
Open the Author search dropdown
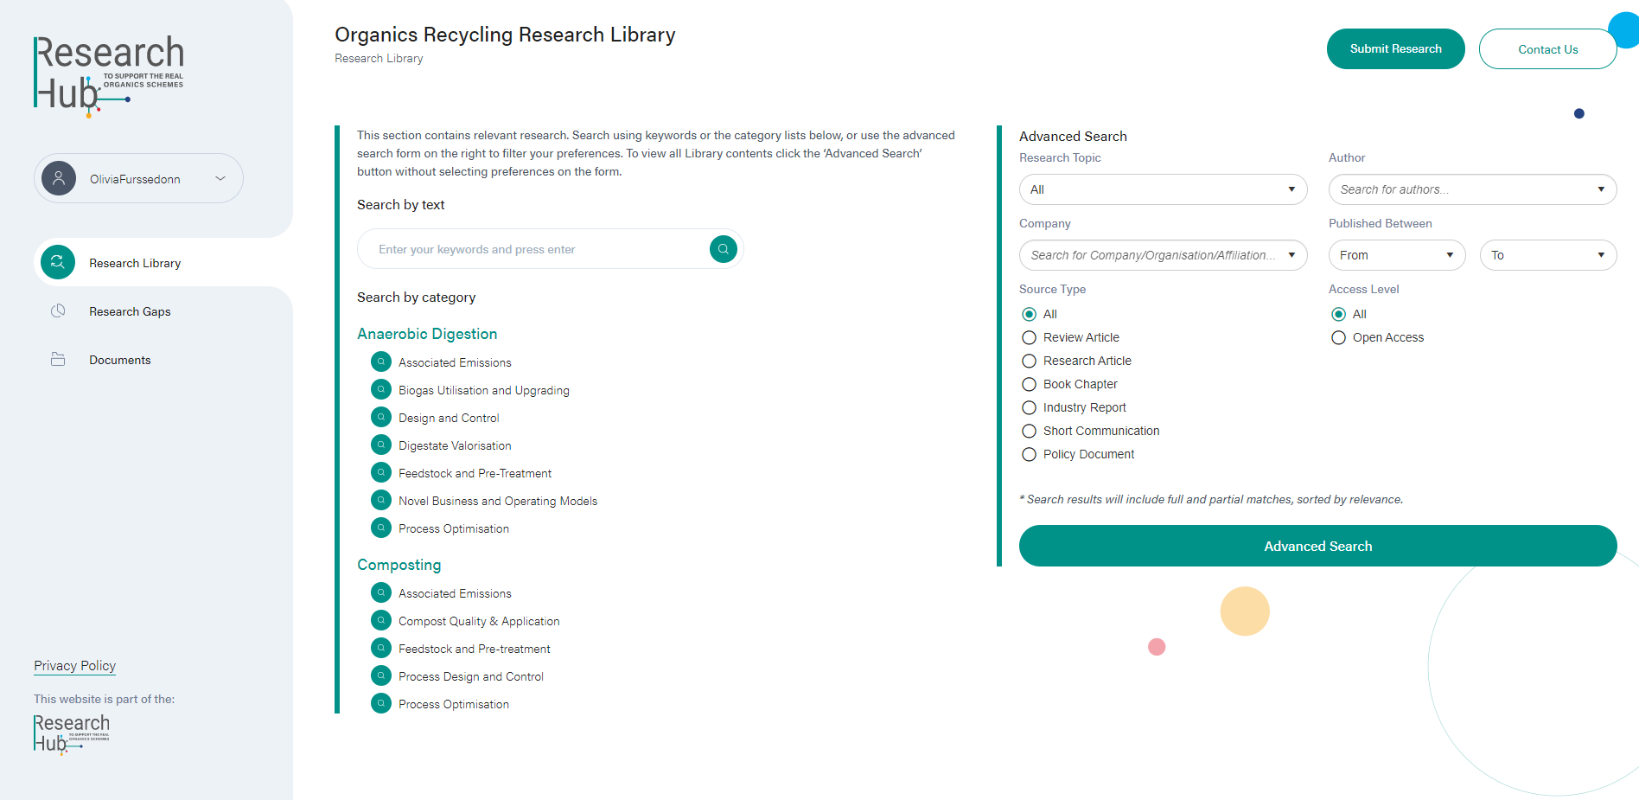tap(1472, 189)
